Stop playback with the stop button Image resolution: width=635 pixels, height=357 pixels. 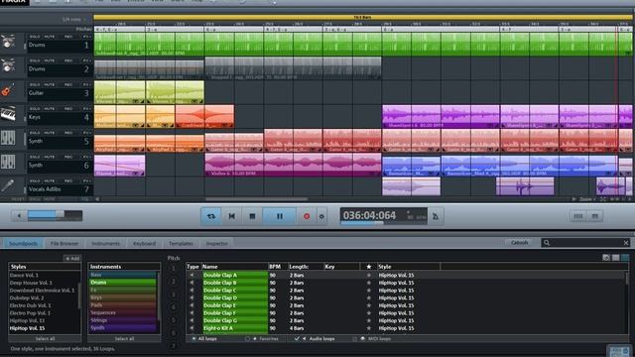[x=252, y=216]
